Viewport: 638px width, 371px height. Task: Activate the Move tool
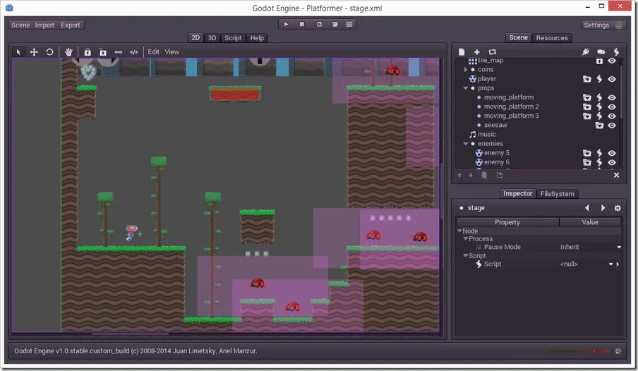click(x=34, y=52)
